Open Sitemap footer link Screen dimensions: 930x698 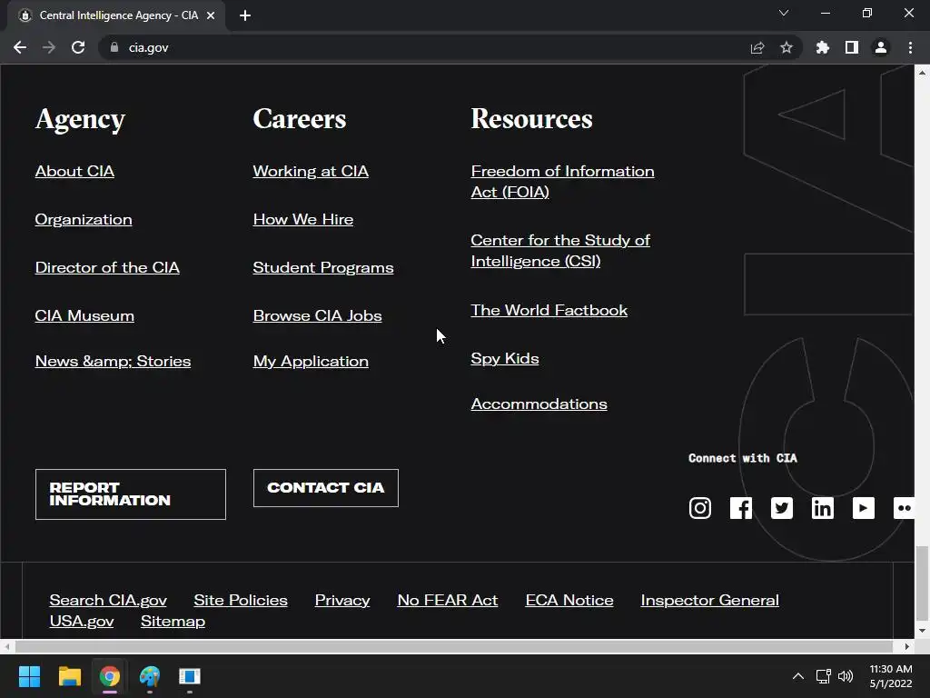(173, 622)
